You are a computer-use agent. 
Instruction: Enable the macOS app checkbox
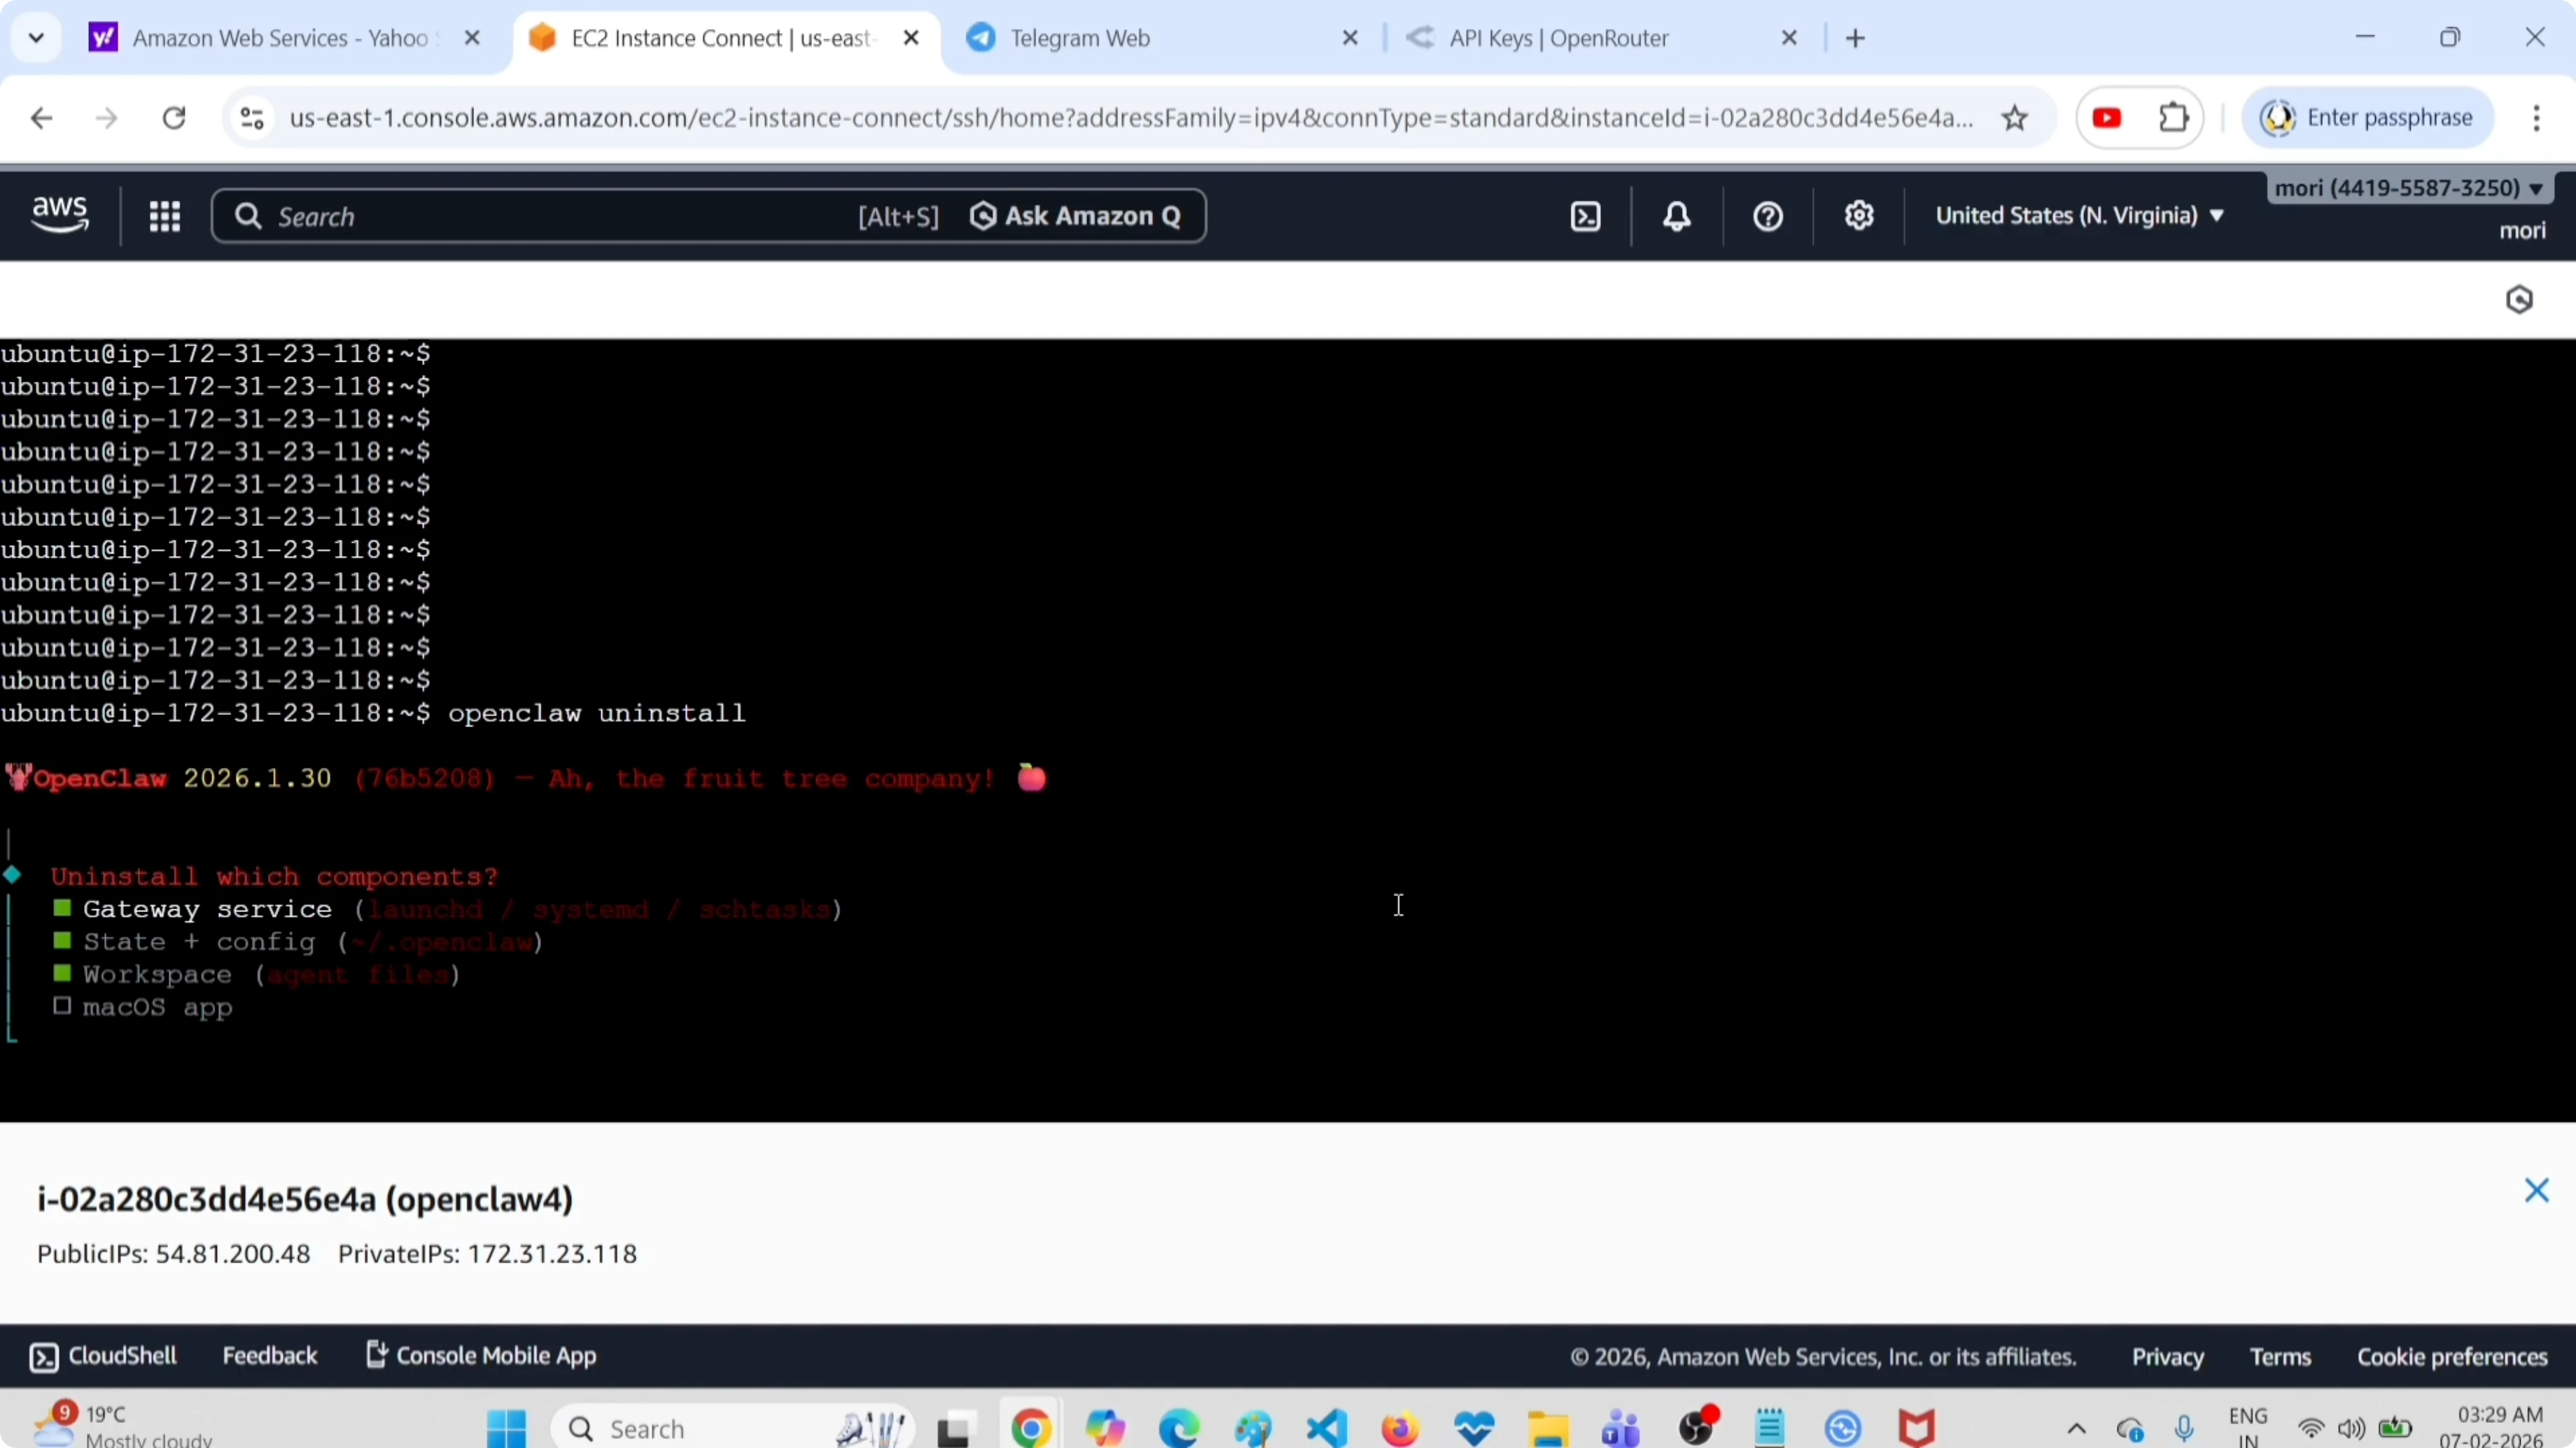pos(62,1007)
